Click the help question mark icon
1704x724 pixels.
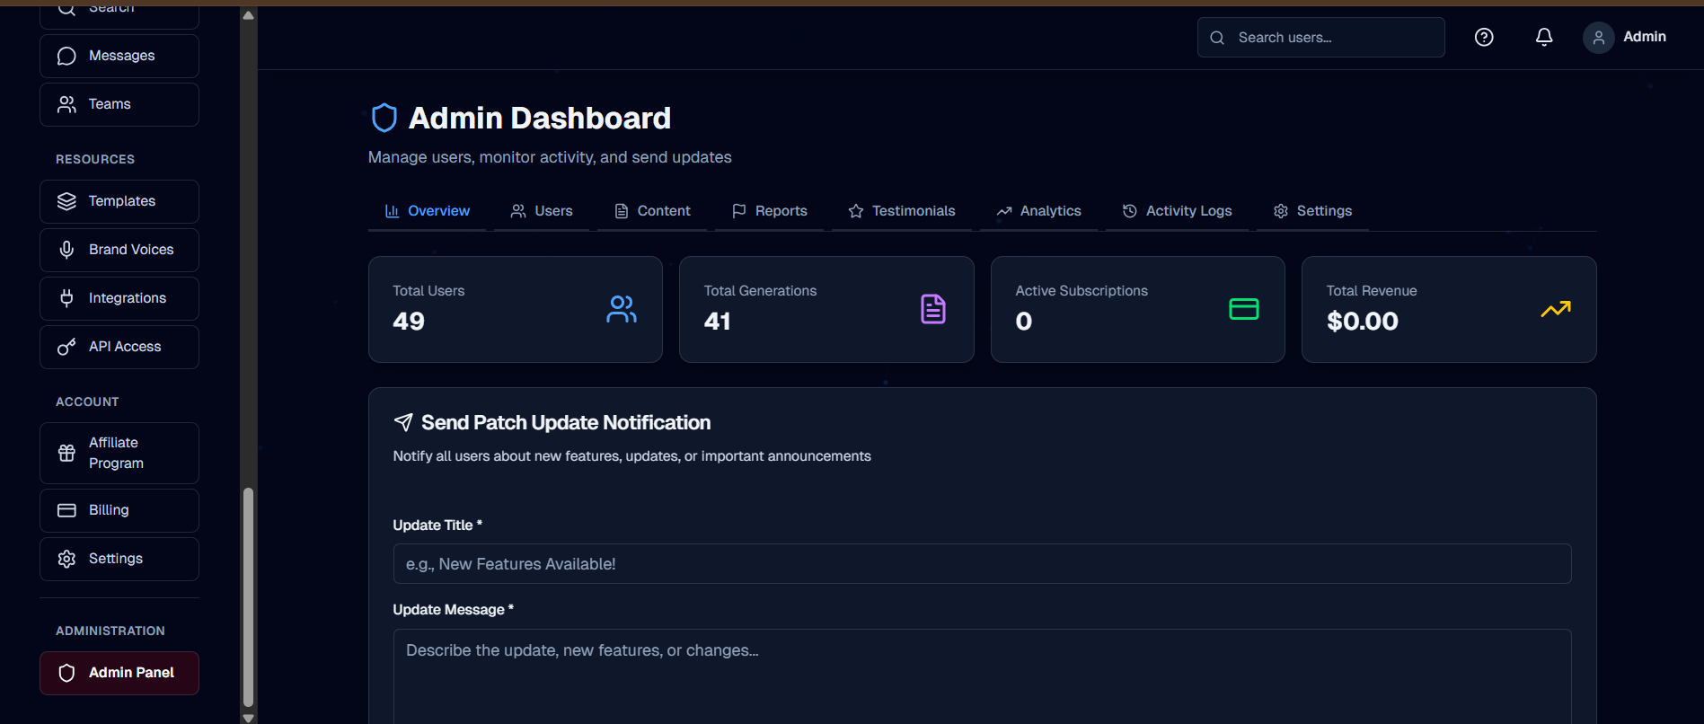point(1484,37)
